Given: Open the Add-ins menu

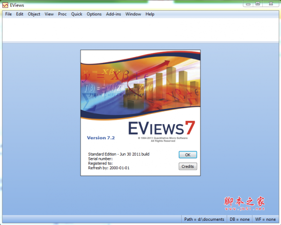Looking at the screenshot, I should (x=113, y=14).
